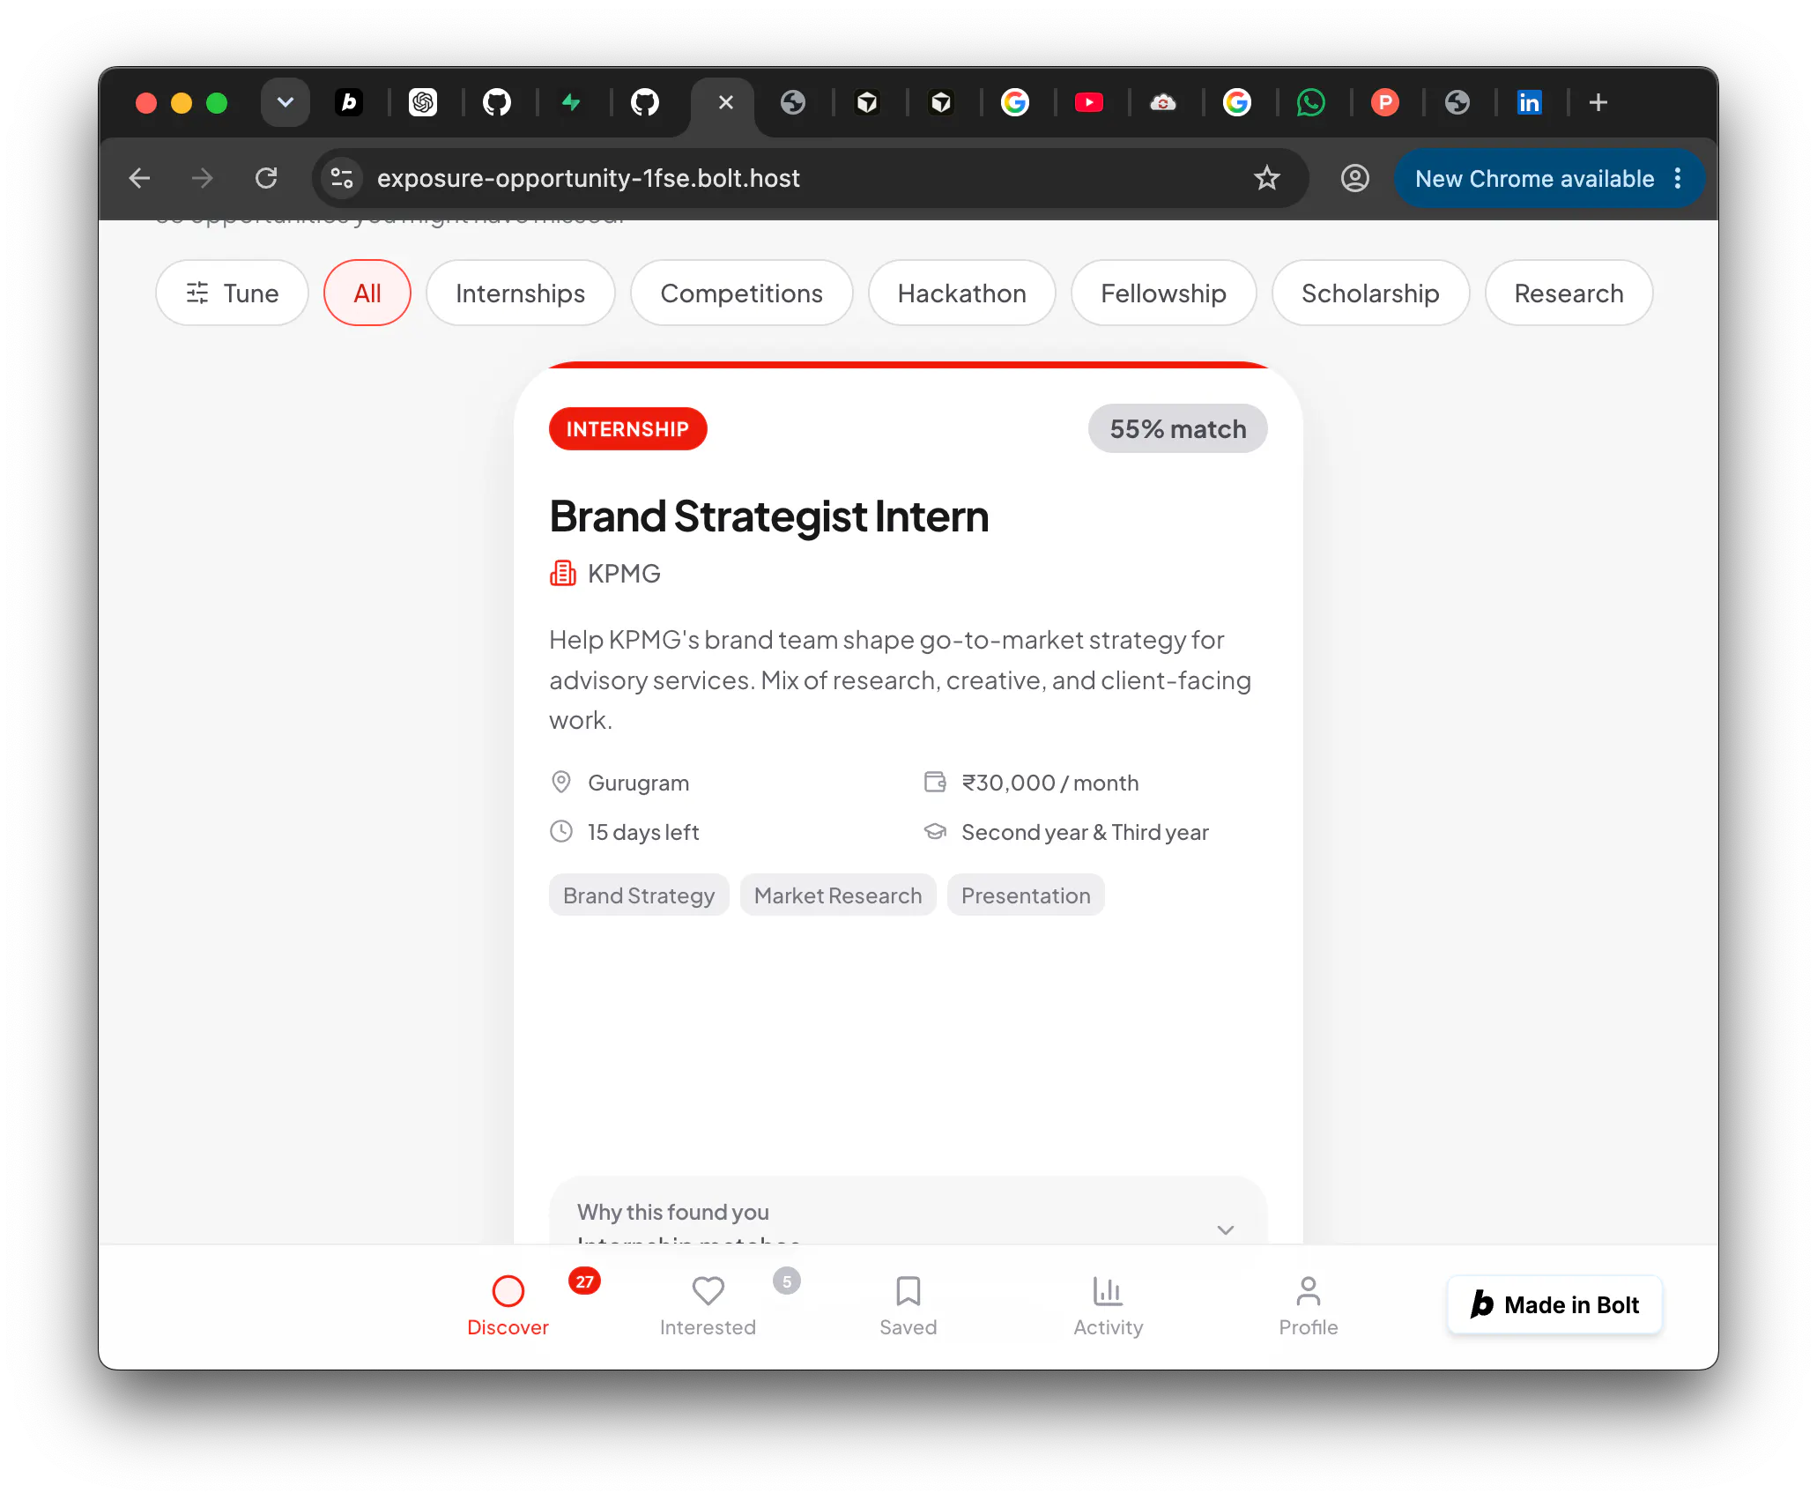This screenshot has width=1817, height=1500.
Task: Click Second year & Third year text
Action: coord(1086,833)
